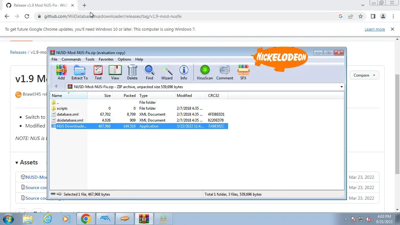Viewport: 400px width, 225px height.
Task: Open the Windows Start menu
Action: 8,219
